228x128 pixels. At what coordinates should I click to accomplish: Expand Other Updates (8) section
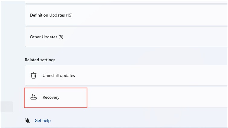click(126, 37)
